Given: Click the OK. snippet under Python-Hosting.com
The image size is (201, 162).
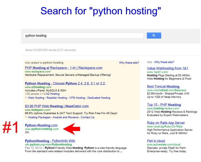Looking at the screenshot, I should click(x=27, y=132).
